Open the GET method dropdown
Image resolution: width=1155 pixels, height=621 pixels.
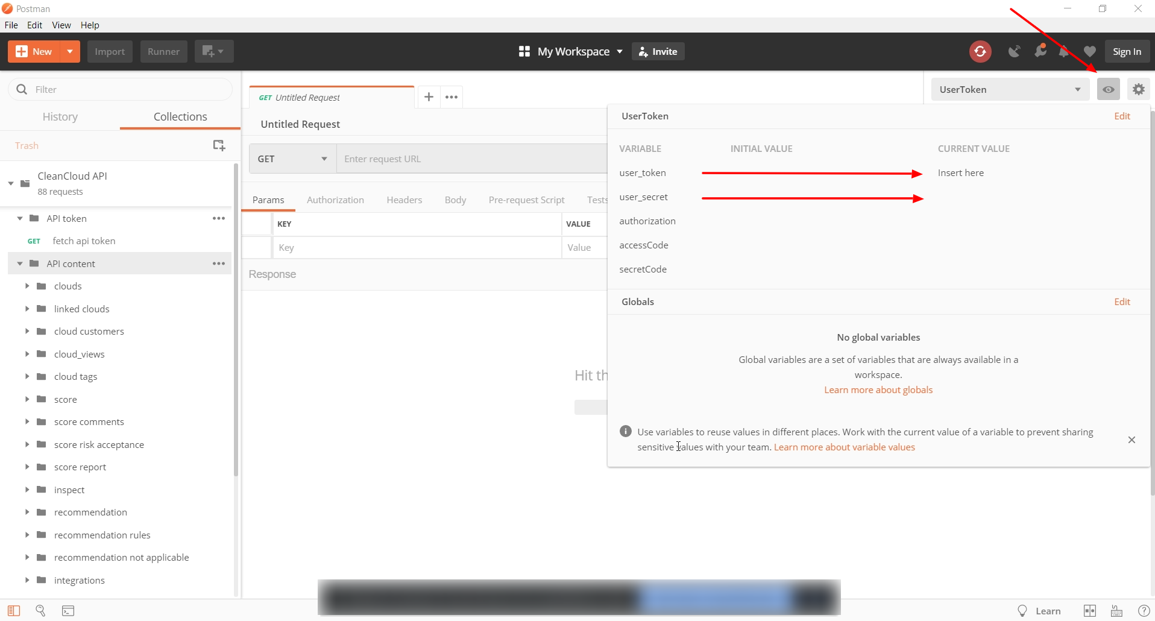292,159
